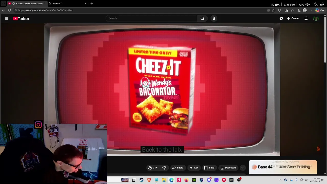The height and width of the screenshot is (184, 327).
Task: Start voice search with the microphone
Action: (214, 18)
